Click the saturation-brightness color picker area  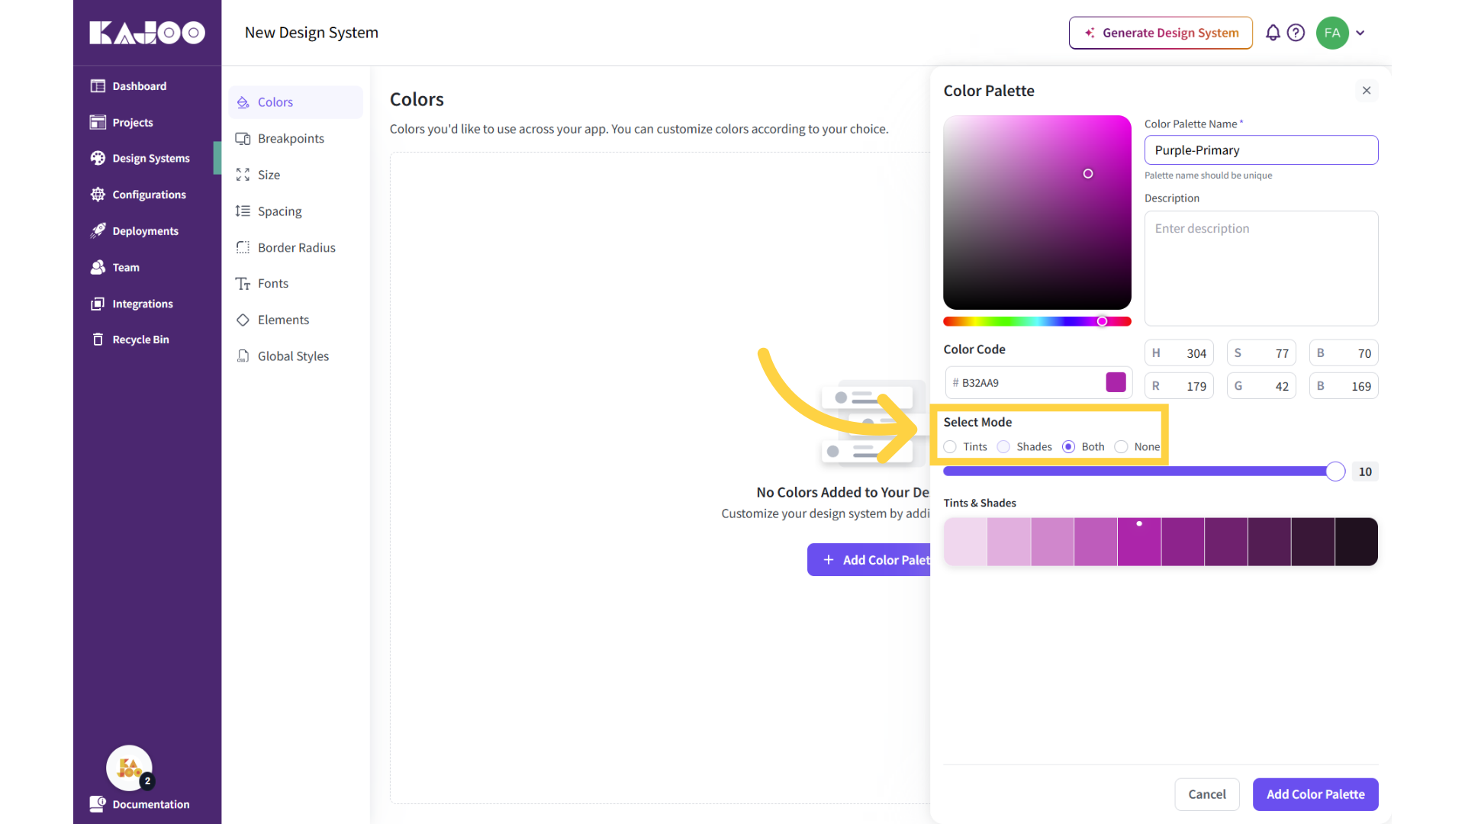(x=1037, y=212)
